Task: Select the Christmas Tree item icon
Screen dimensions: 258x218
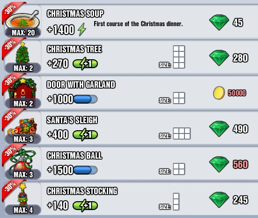Action: pyautogui.click(x=22, y=53)
